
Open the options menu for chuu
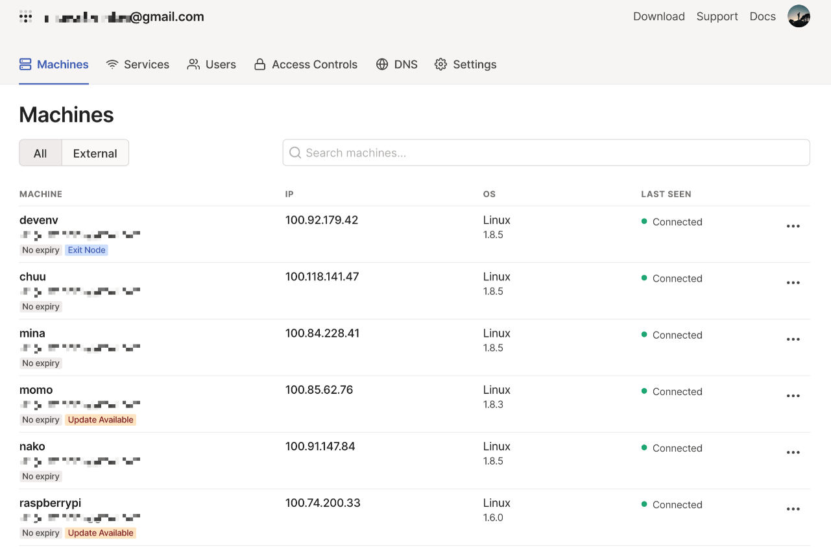[793, 283]
